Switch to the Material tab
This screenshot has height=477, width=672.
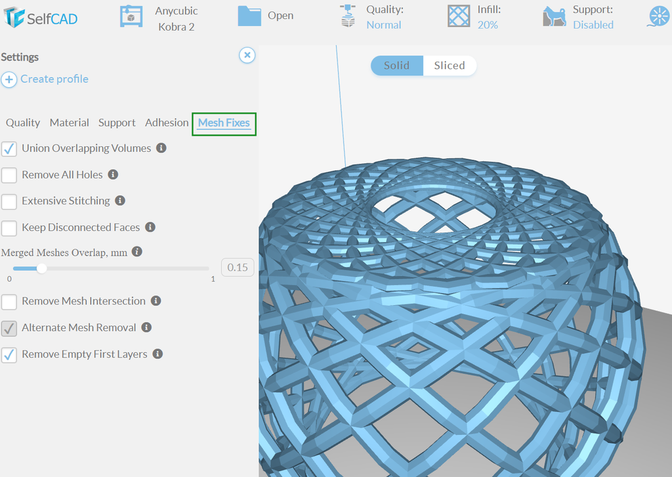coord(69,123)
